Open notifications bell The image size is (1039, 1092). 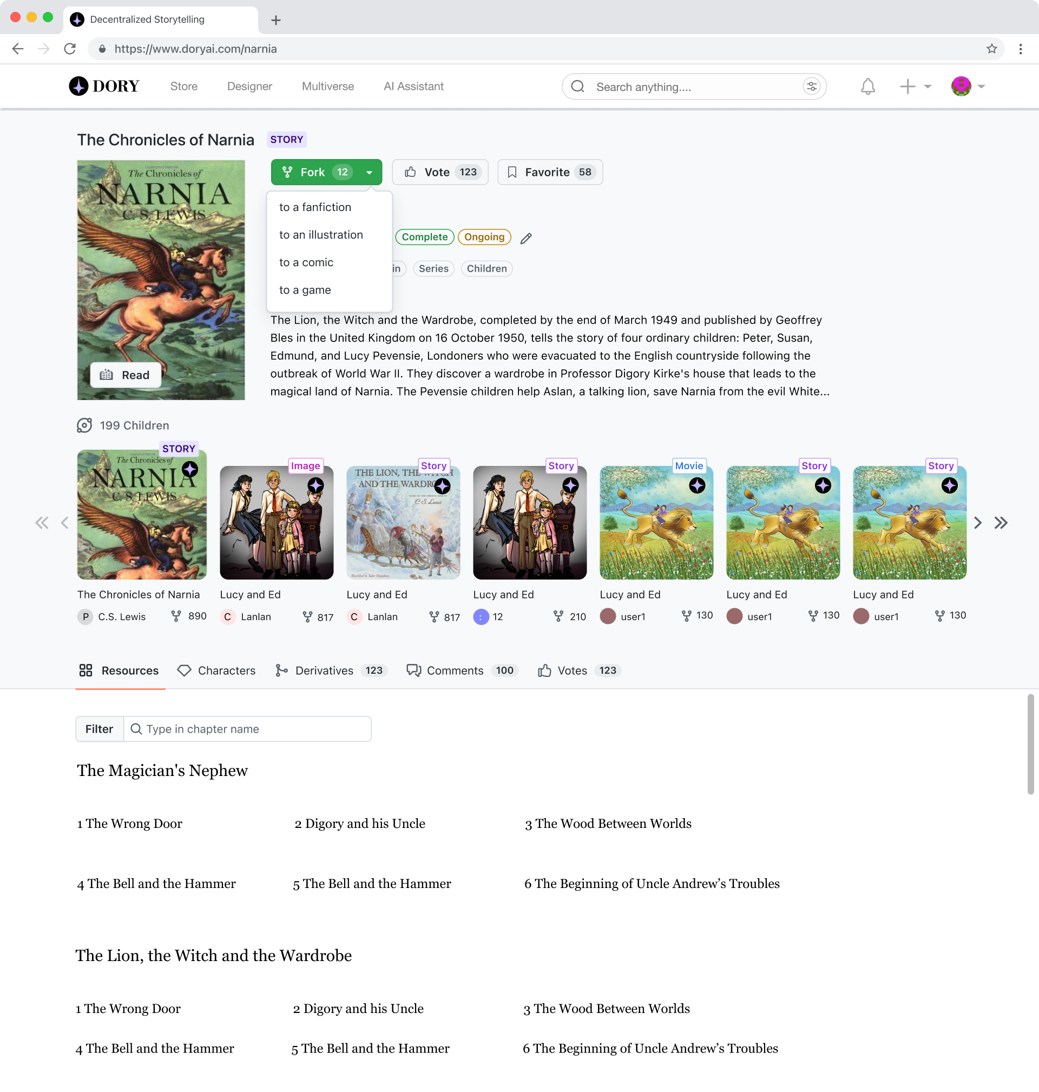point(868,87)
